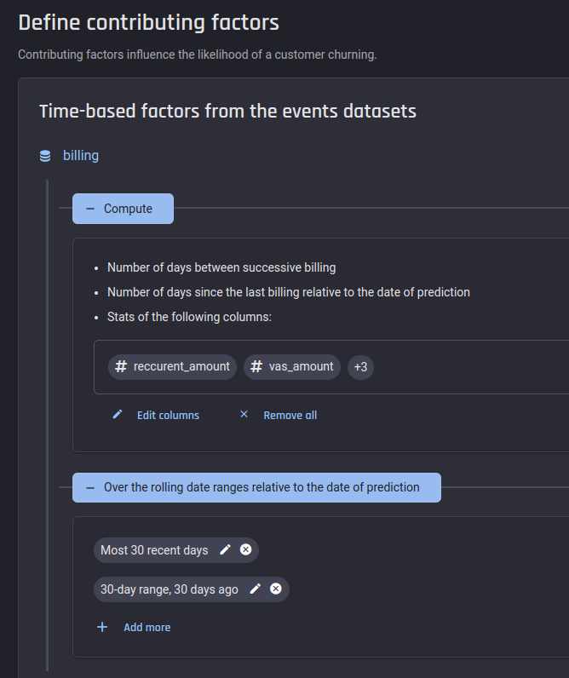This screenshot has height=678, width=569.
Task: Remove all selected columns
Action: [290, 415]
